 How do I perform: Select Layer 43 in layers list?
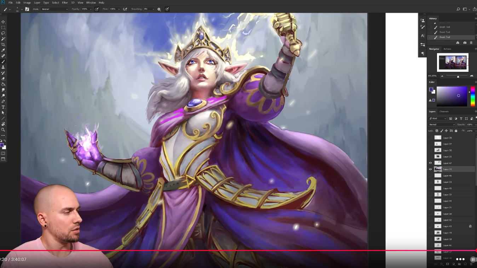click(x=452, y=226)
